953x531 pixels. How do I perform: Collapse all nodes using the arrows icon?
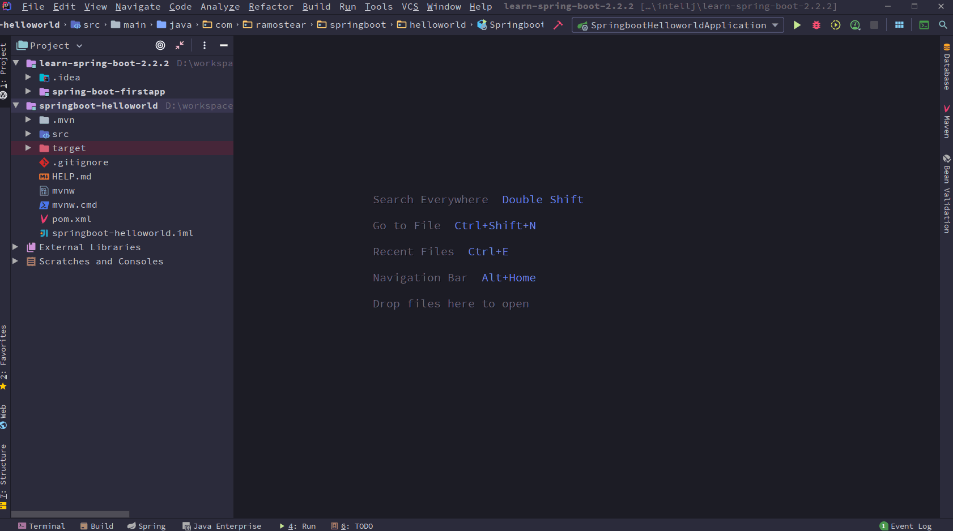180,45
